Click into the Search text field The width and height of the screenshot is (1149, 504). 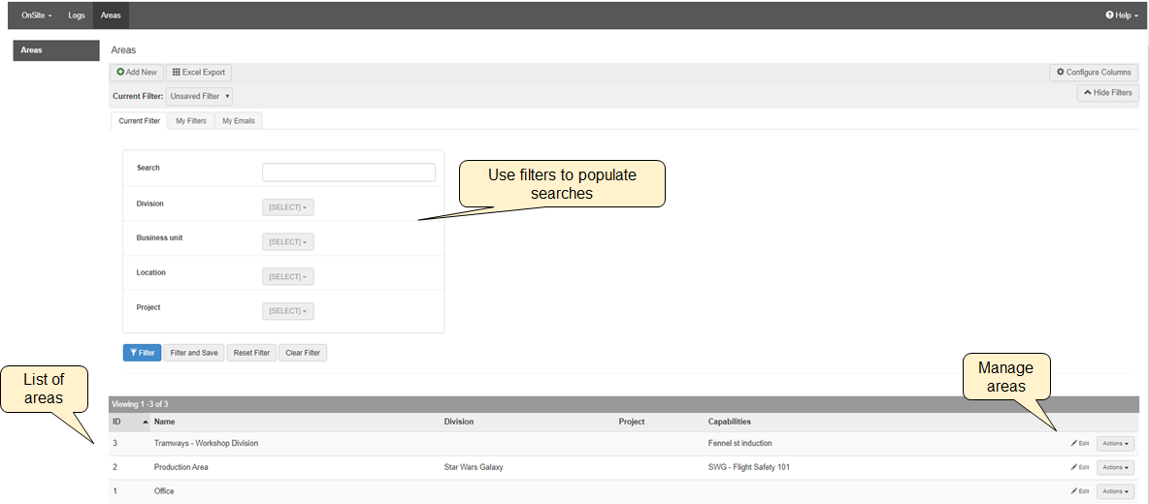348,173
